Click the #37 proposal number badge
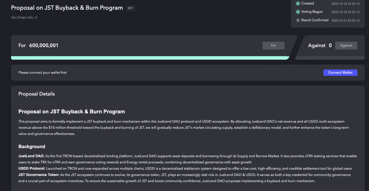Screen dimensions: 369x191 pos(131,8)
